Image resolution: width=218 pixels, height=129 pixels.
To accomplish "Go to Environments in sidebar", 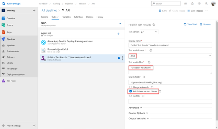I will pos(13,51).
